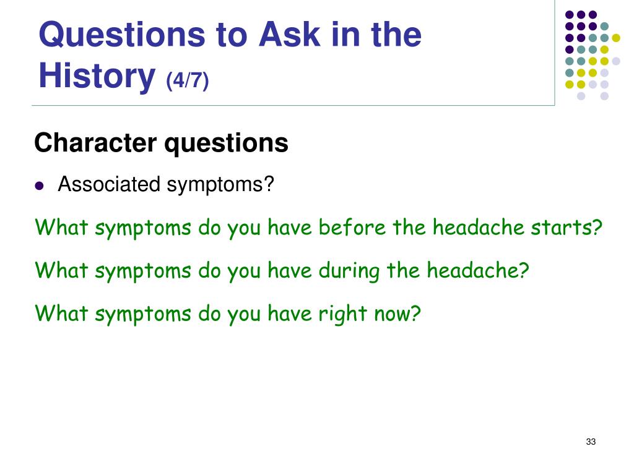
Task: Click 'What symptoms do you have during the headache?'
Action: [x=282, y=271]
